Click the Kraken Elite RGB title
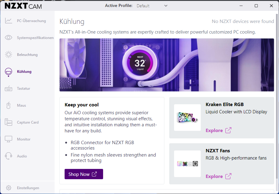Screen dimensions: 279x194 (x=224, y=105)
